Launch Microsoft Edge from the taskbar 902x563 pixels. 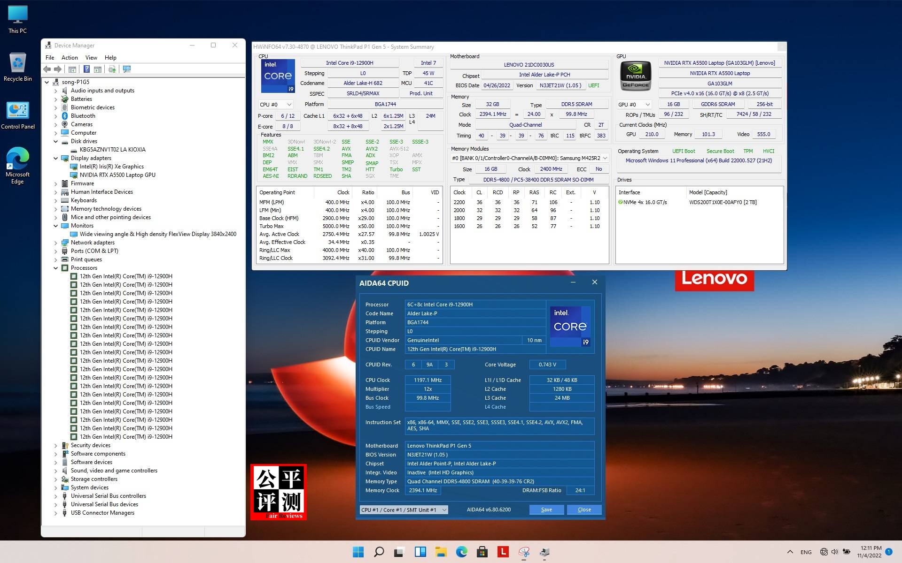462,552
